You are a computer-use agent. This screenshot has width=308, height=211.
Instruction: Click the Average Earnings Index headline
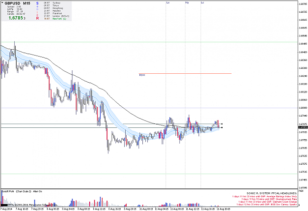[x=265, y=196]
